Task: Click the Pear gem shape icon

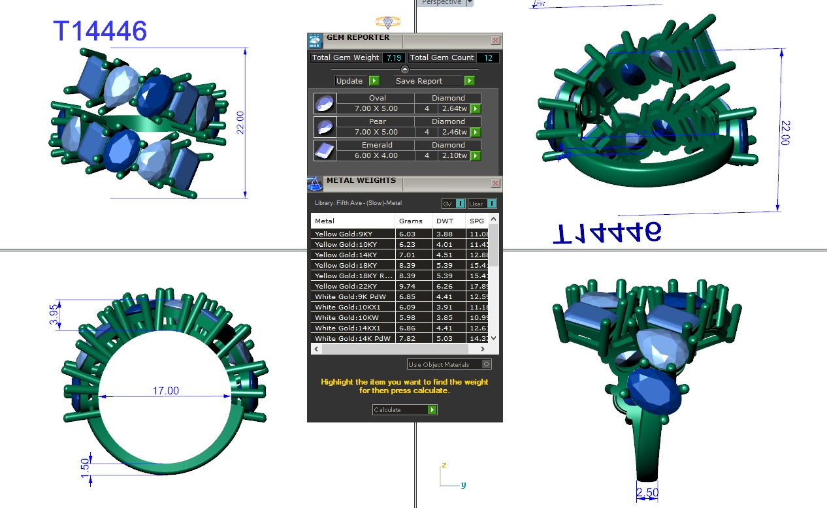Action: tap(325, 127)
